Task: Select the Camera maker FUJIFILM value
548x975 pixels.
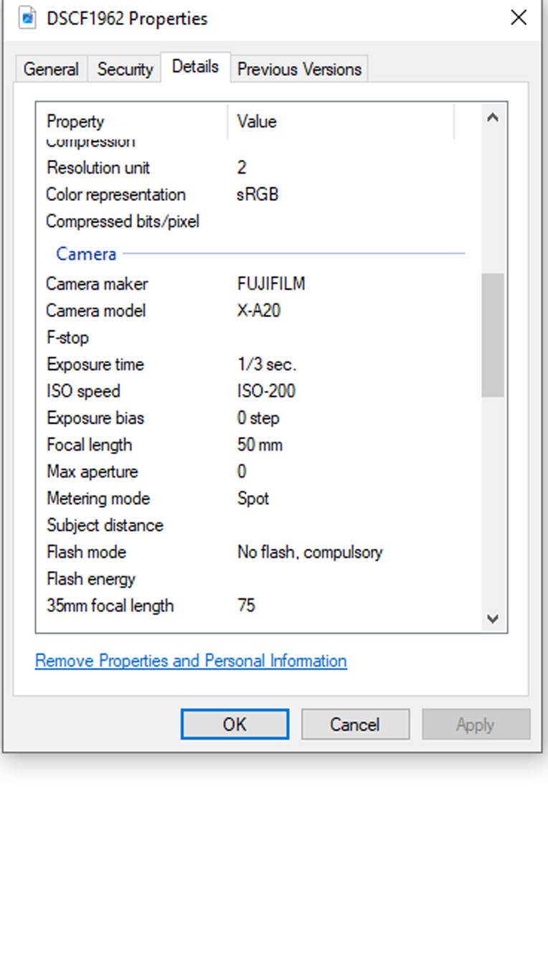Action: pyautogui.click(x=271, y=284)
